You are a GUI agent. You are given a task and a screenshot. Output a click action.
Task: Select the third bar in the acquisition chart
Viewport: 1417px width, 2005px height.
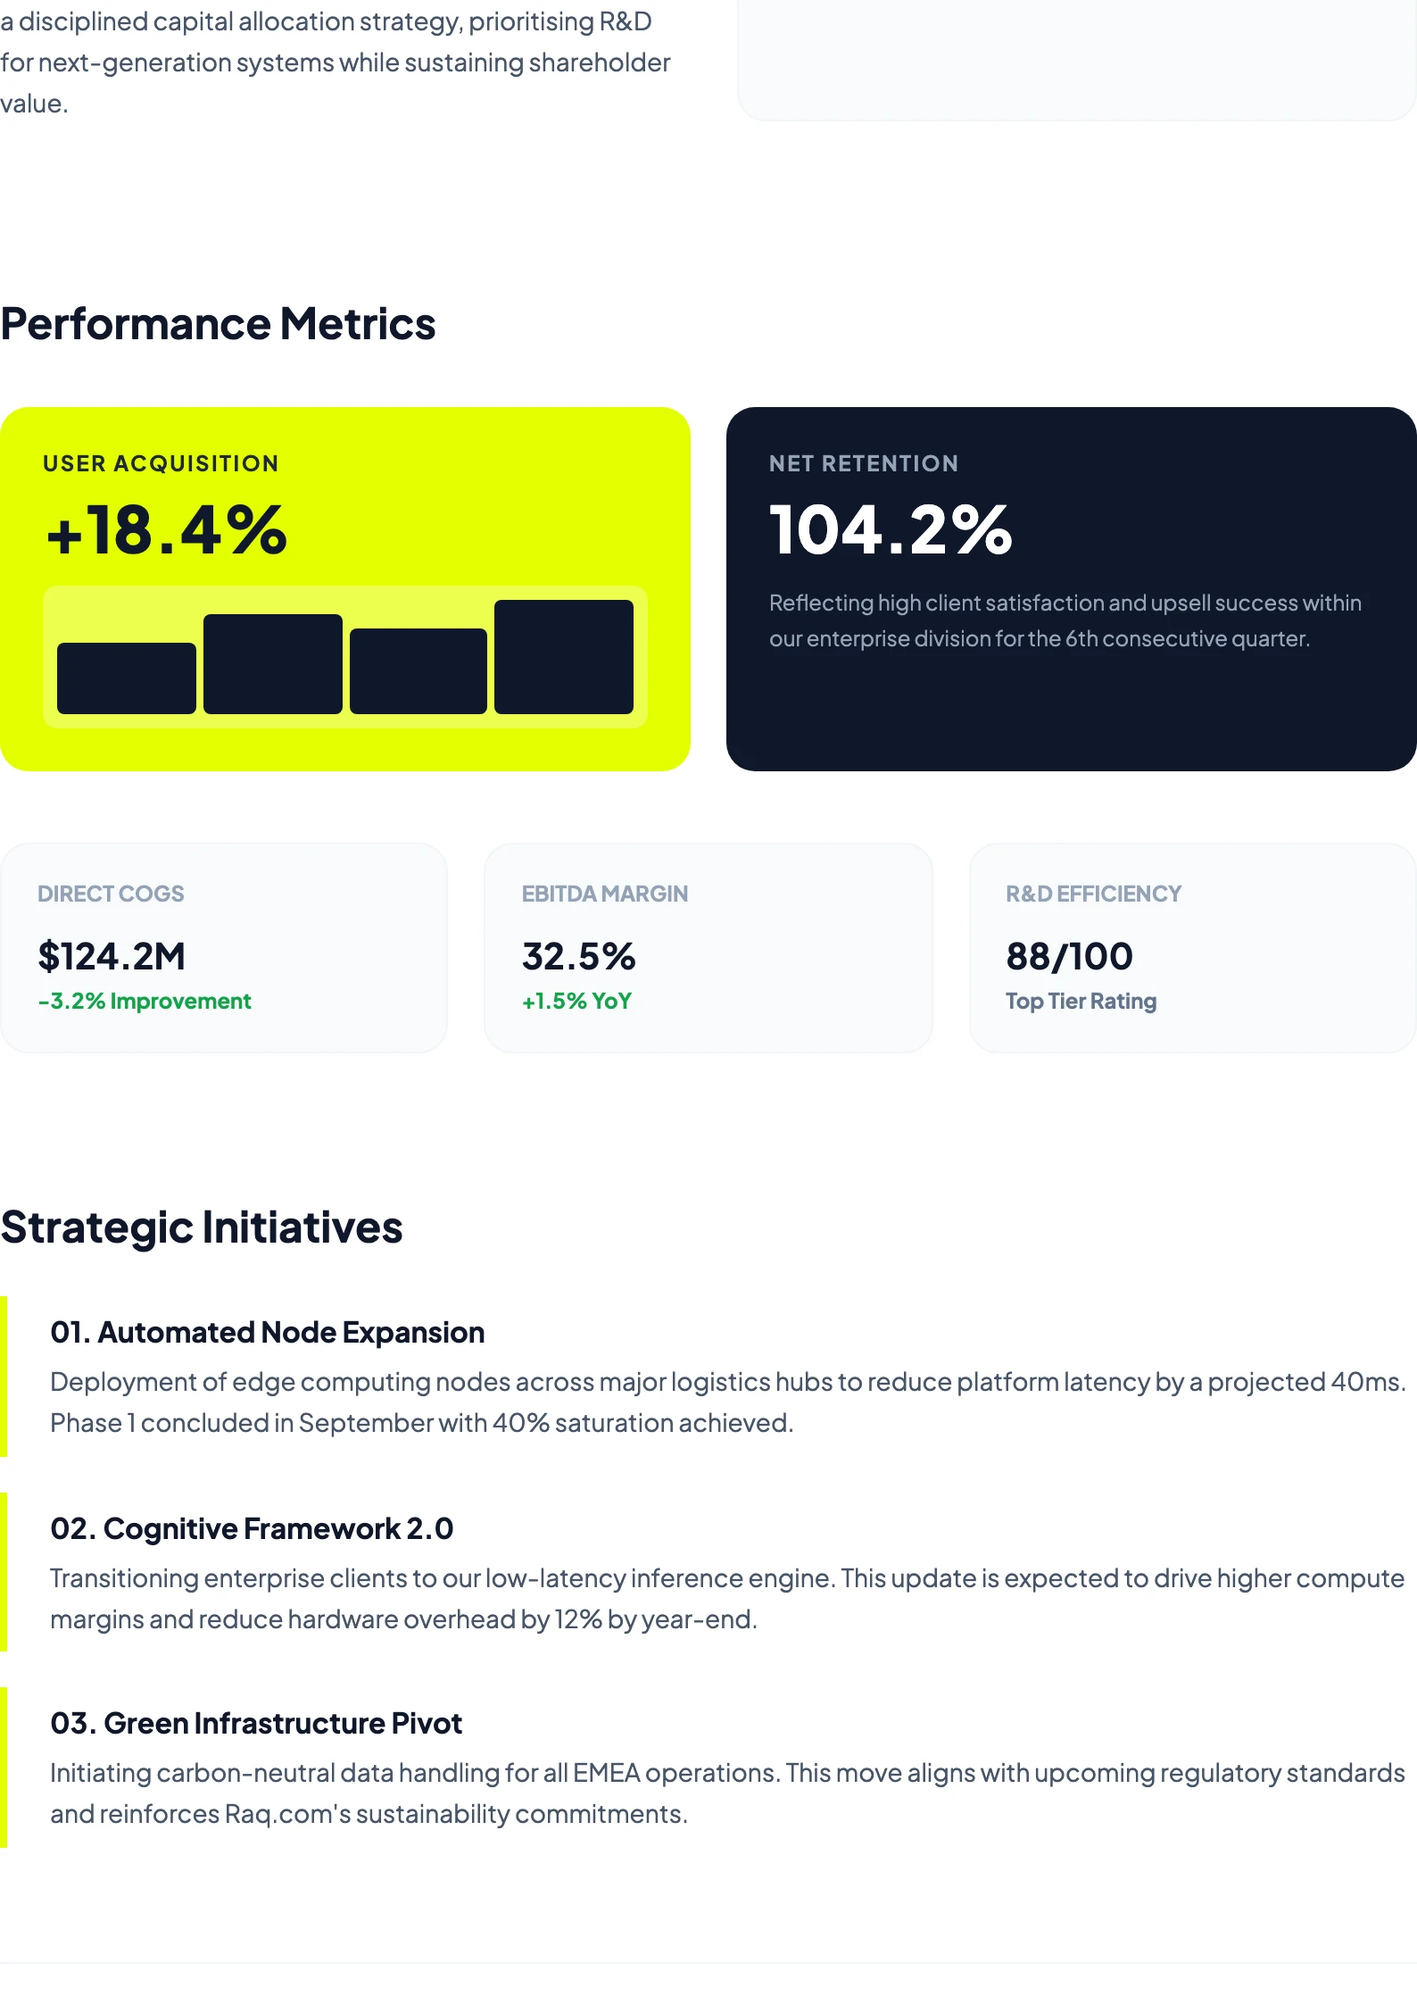pyautogui.click(x=418, y=670)
